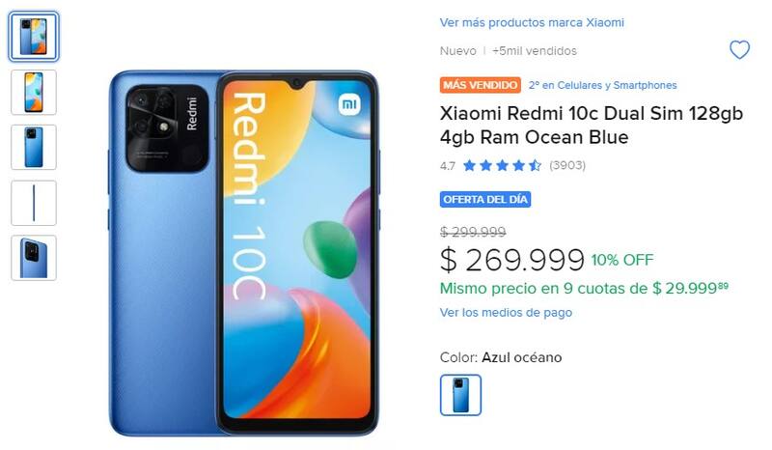The width and height of the screenshot is (772, 450).
Task: Click the 10% OFF discount label
Action: tap(622, 260)
